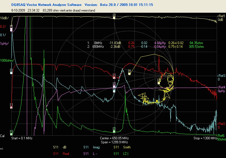
Task: Click the Cal status indicator
Action: pyautogui.click(x=2, y=136)
